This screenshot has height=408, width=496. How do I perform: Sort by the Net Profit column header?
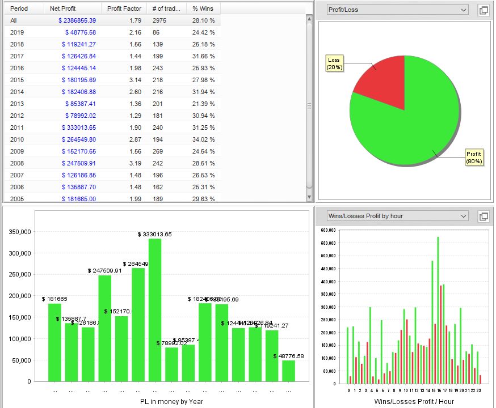coord(73,8)
